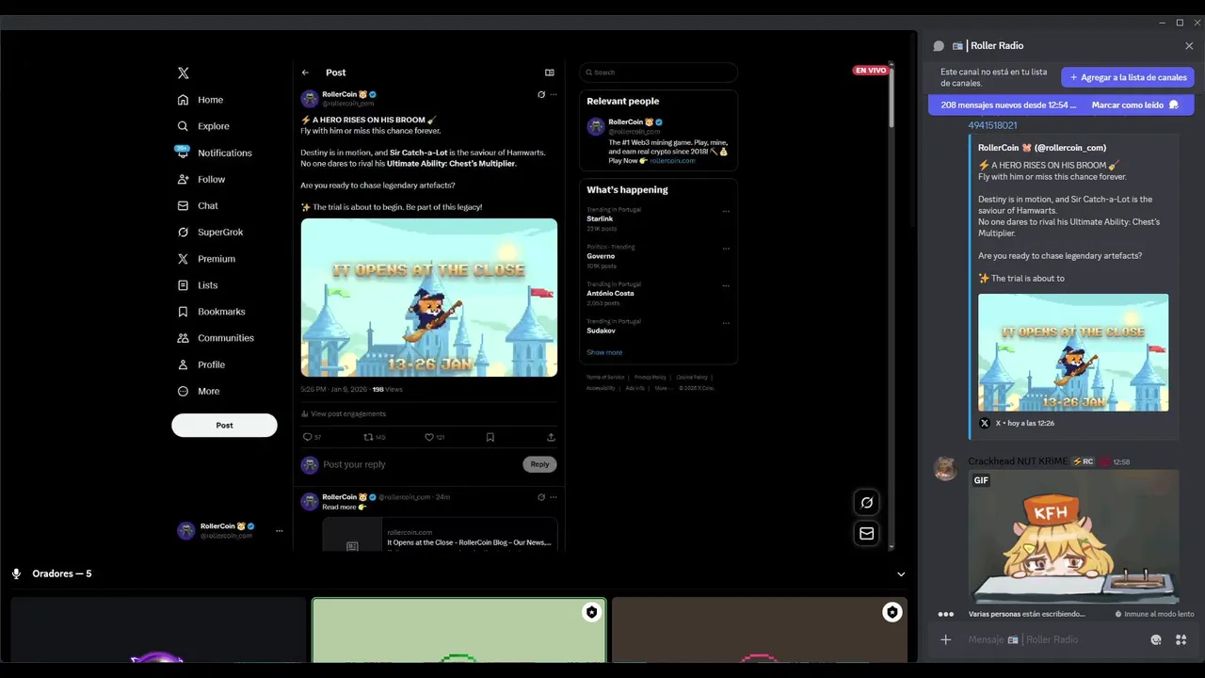Click the moderator shield on brown speaker tile
The image size is (1205, 678).
click(892, 613)
